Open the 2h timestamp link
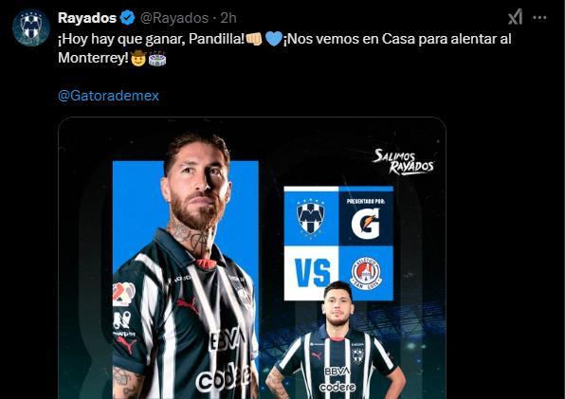Viewport: 565px width, 399px height. pos(228,18)
